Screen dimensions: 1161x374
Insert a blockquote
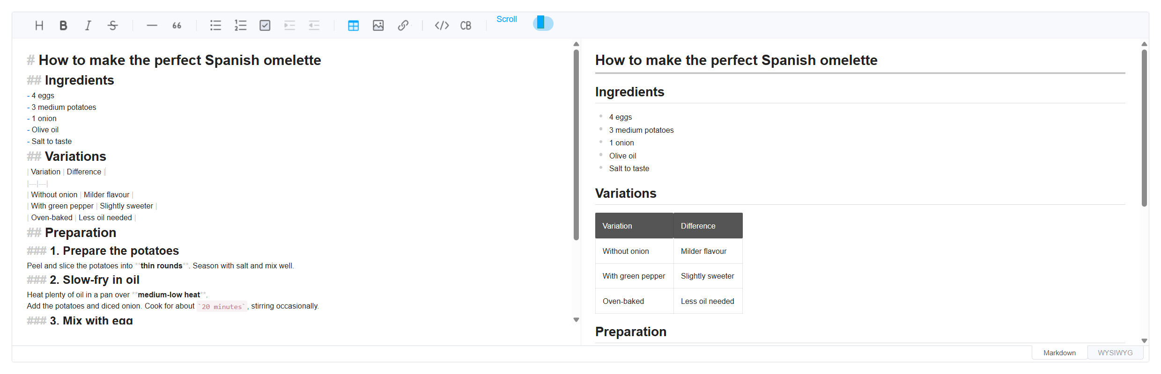click(x=177, y=25)
